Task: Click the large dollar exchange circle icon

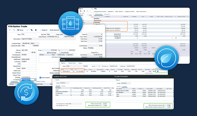Action: [x=26, y=93]
